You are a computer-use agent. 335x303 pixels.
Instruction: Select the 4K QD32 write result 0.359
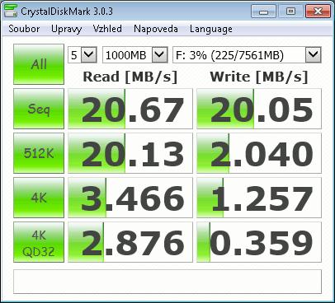click(x=259, y=242)
